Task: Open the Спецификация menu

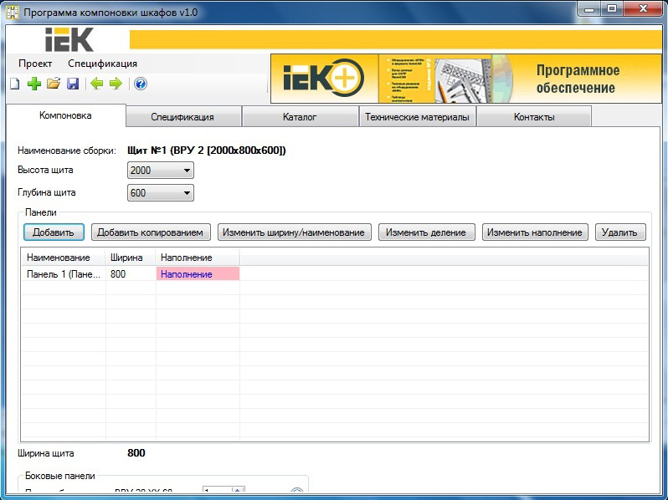Action: pos(102,64)
